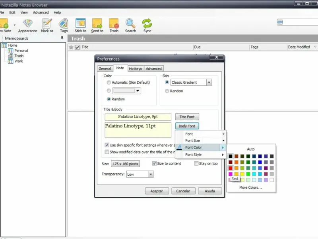Sort by Due column header
Image resolution: width=318 pixels, height=239 pixels.
coord(221,47)
